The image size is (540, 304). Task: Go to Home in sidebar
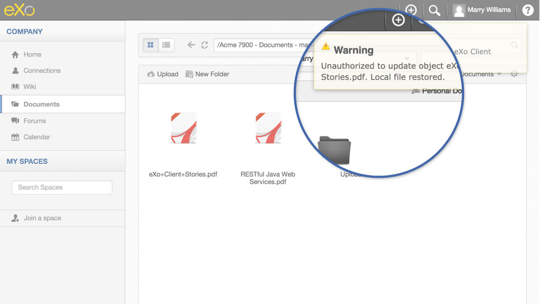33,54
